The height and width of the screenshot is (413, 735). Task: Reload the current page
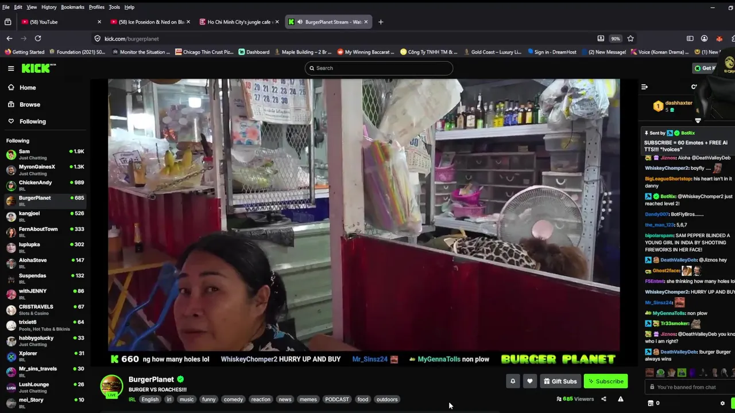pos(38,38)
